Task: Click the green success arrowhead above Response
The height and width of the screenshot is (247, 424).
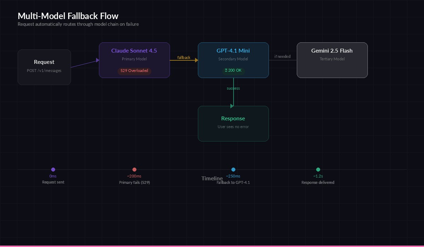Action: click(232, 106)
